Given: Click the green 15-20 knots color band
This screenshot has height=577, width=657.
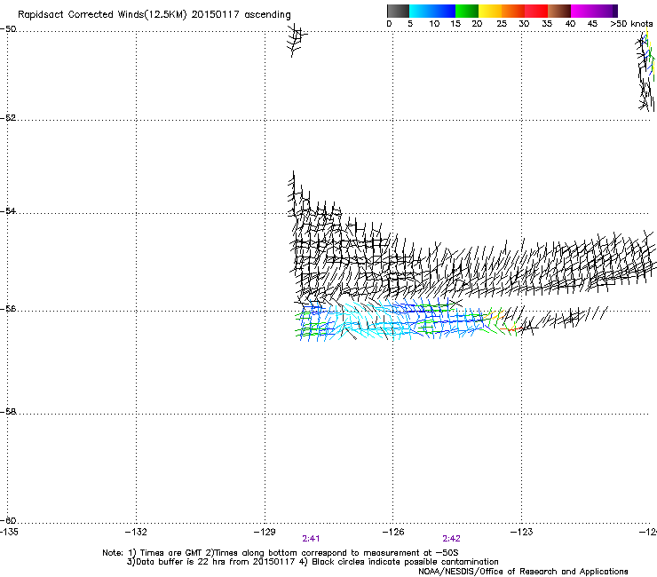Looking at the screenshot, I should (467, 11).
